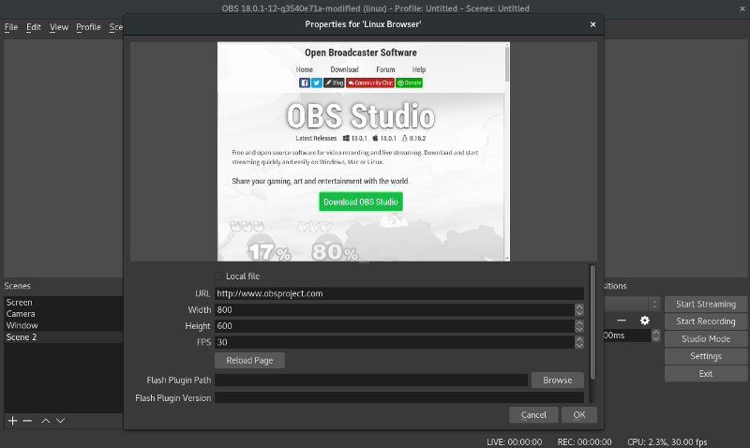Click the Blog badge in preview
The width and height of the screenshot is (750, 448).
tap(334, 82)
